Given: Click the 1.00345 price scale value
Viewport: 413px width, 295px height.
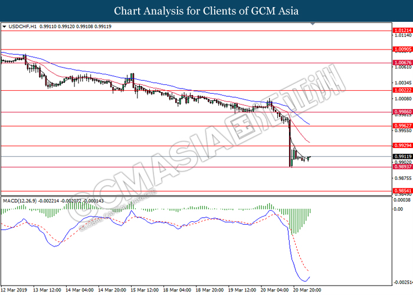Looking at the screenshot, I should (x=403, y=83).
